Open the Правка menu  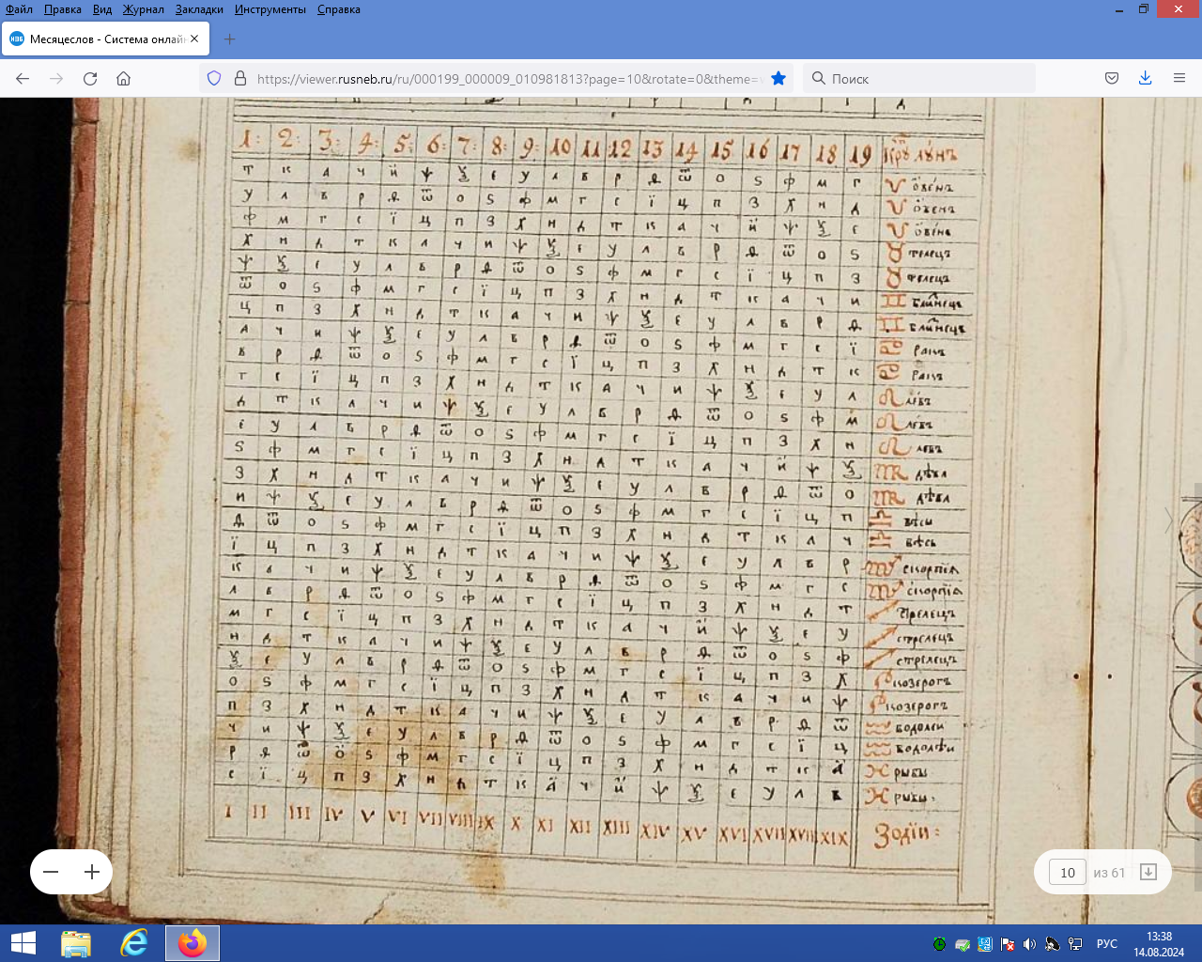coord(62,9)
